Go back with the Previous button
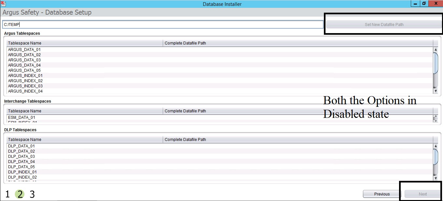 382,194
